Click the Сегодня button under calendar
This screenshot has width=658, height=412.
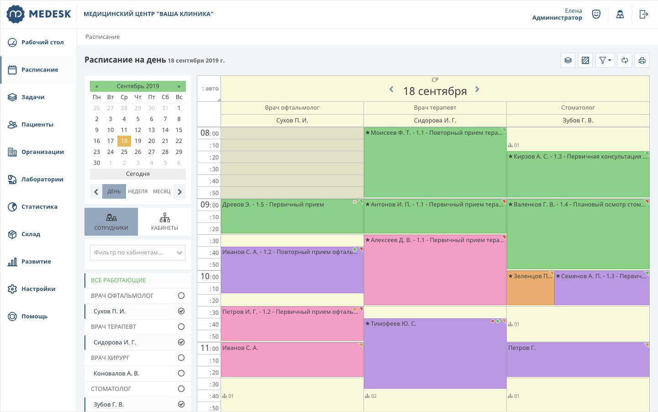click(x=137, y=174)
